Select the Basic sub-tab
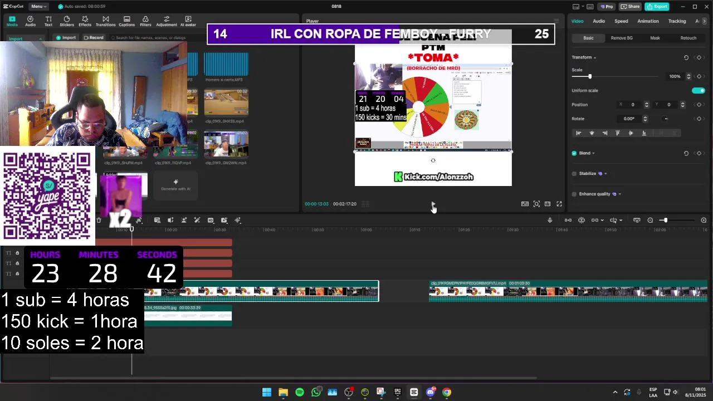 click(588, 38)
